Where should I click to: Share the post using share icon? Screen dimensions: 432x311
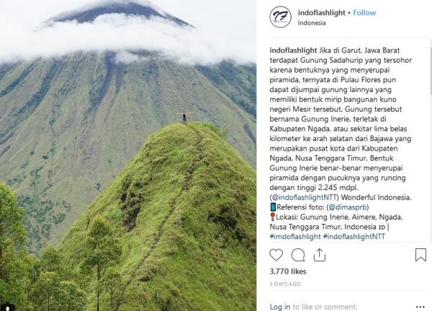point(320,255)
